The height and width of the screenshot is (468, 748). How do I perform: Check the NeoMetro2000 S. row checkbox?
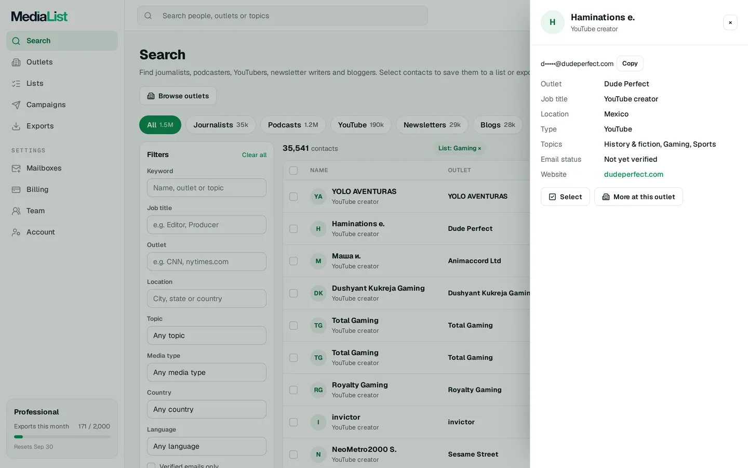coord(293,454)
